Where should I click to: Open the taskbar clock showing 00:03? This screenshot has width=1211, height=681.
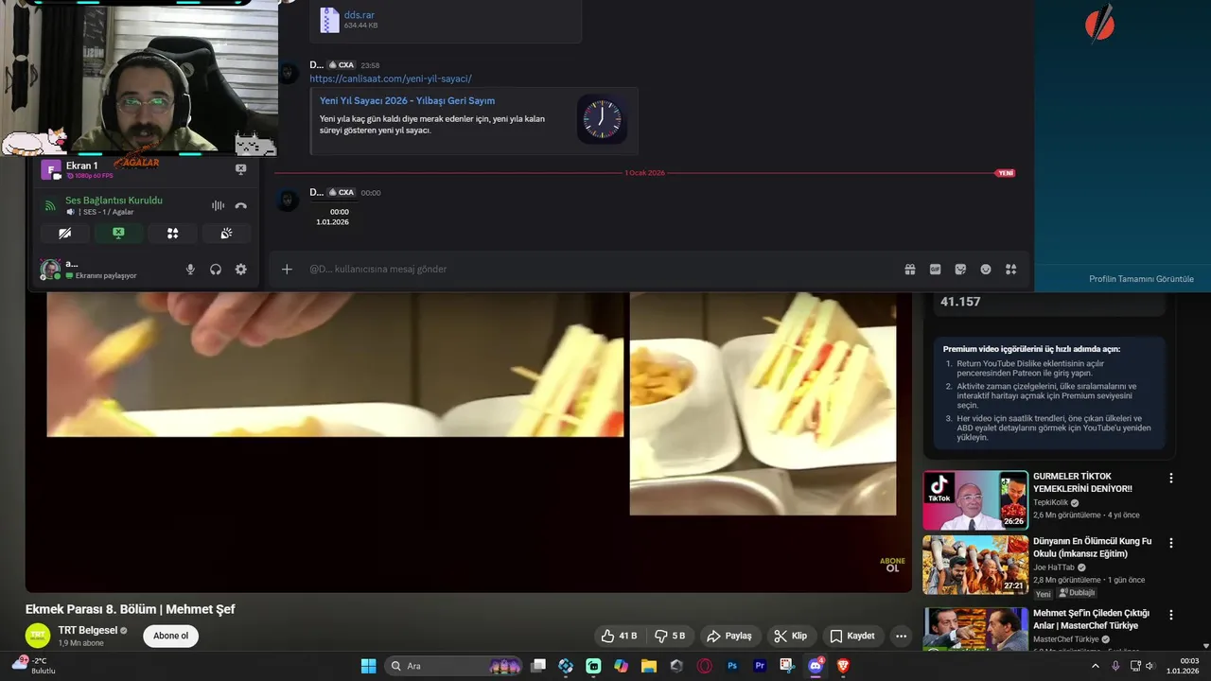tap(1183, 666)
